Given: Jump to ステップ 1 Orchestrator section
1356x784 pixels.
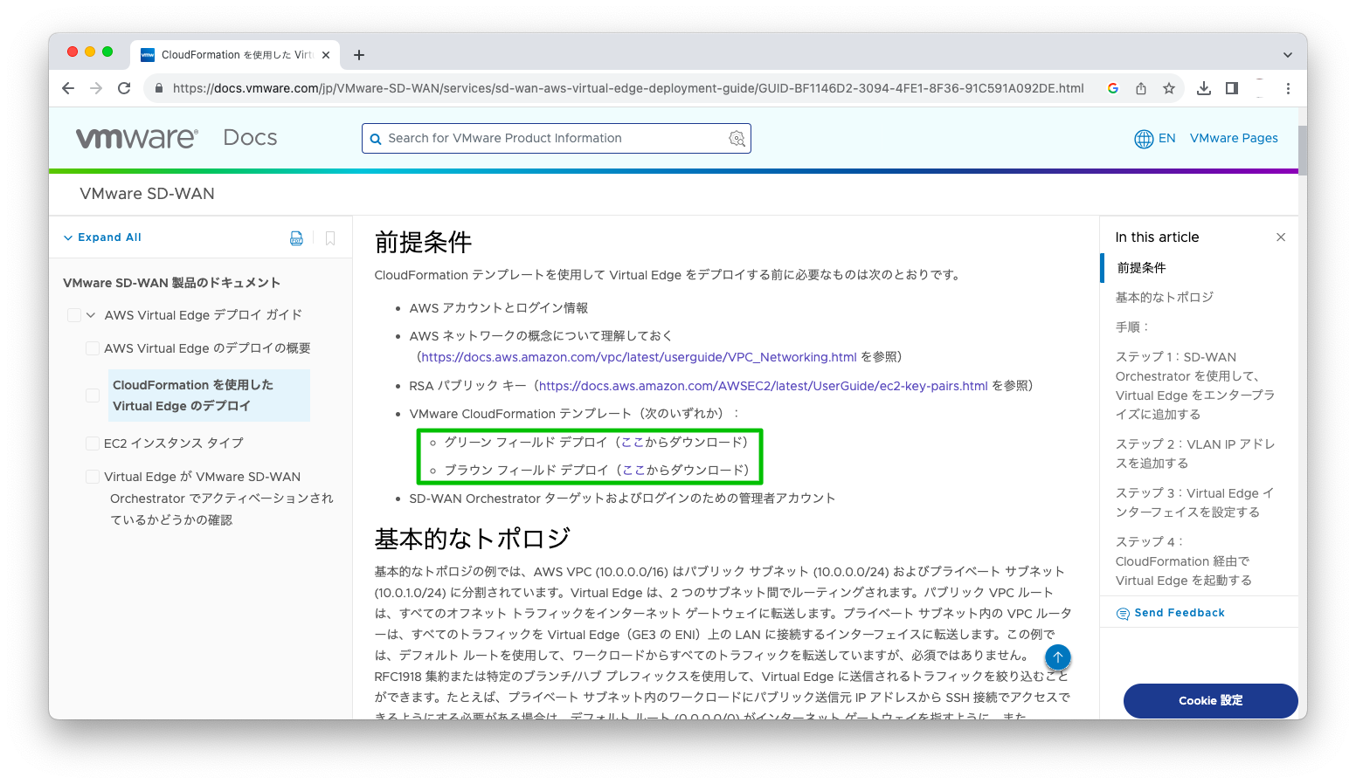Looking at the screenshot, I should coord(1195,386).
